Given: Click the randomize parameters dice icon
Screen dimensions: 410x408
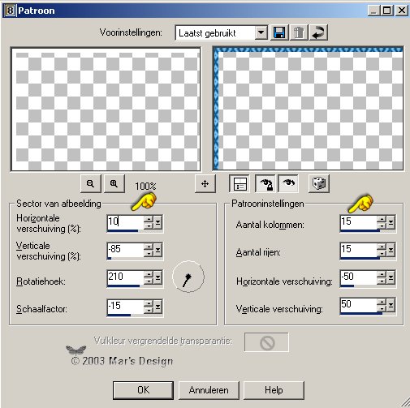Looking at the screenshot, I should (319, 183).
